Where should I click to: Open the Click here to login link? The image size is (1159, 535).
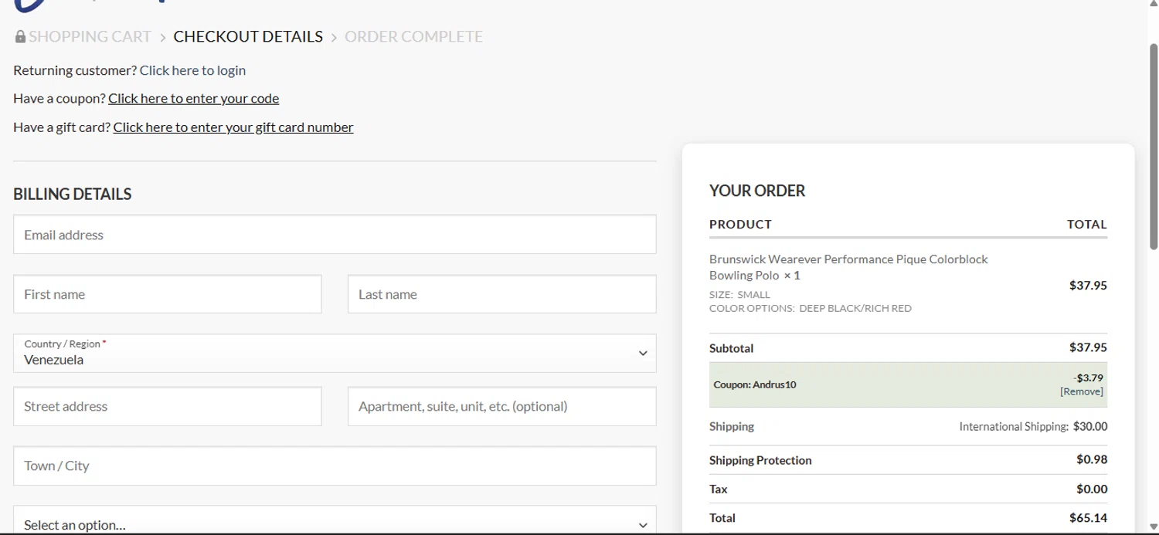point(192,70)
